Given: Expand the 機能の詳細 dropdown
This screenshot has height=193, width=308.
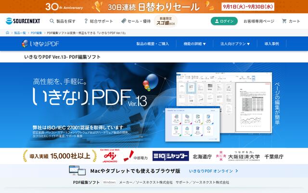Looking at the screenshot, I should (194, 44).
